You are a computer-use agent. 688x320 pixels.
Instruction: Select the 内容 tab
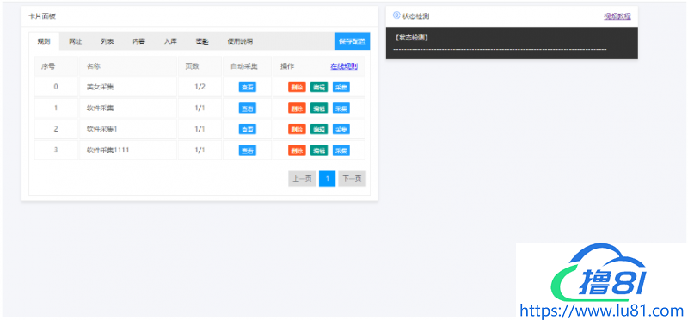[x=139, y=41]
